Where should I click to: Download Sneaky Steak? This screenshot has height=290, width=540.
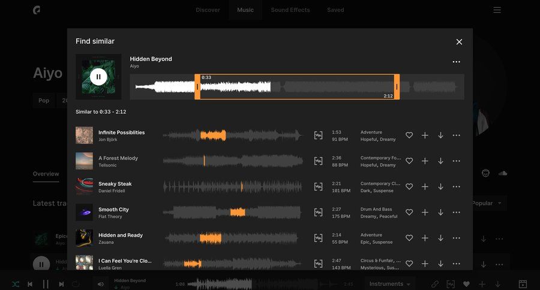pyautogui.click(x=440, y=186)
